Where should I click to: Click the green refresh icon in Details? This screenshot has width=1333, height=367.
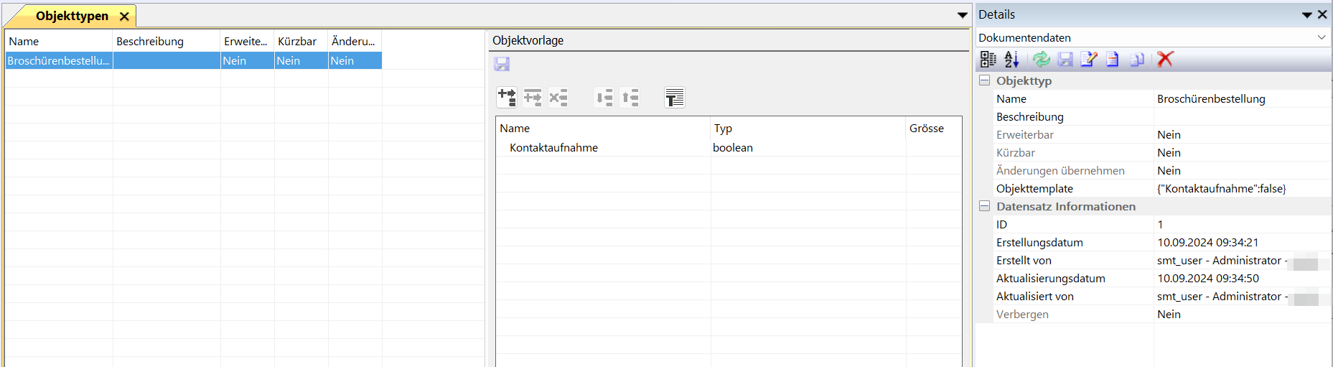click(x=1041, y=60)
